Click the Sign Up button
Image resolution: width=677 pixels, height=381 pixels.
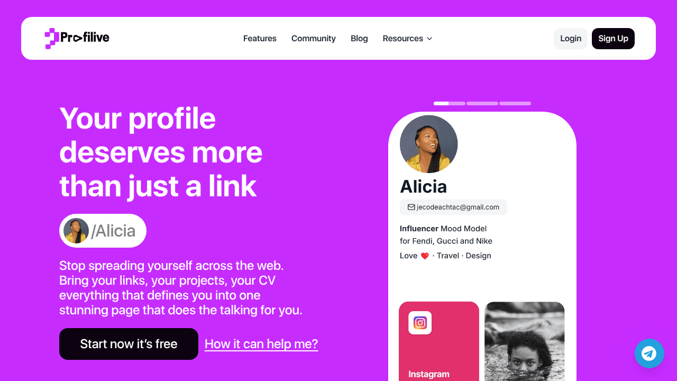coord(613,39)
